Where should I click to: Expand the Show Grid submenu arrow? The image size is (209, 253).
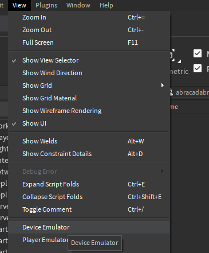pos(163,85)
